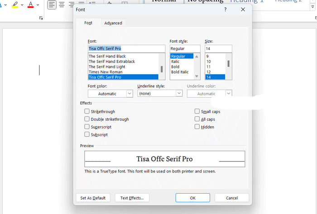Screen dimensions: 317x214
Task: Open the Font group dialog launcher
Action: (41, 18)
